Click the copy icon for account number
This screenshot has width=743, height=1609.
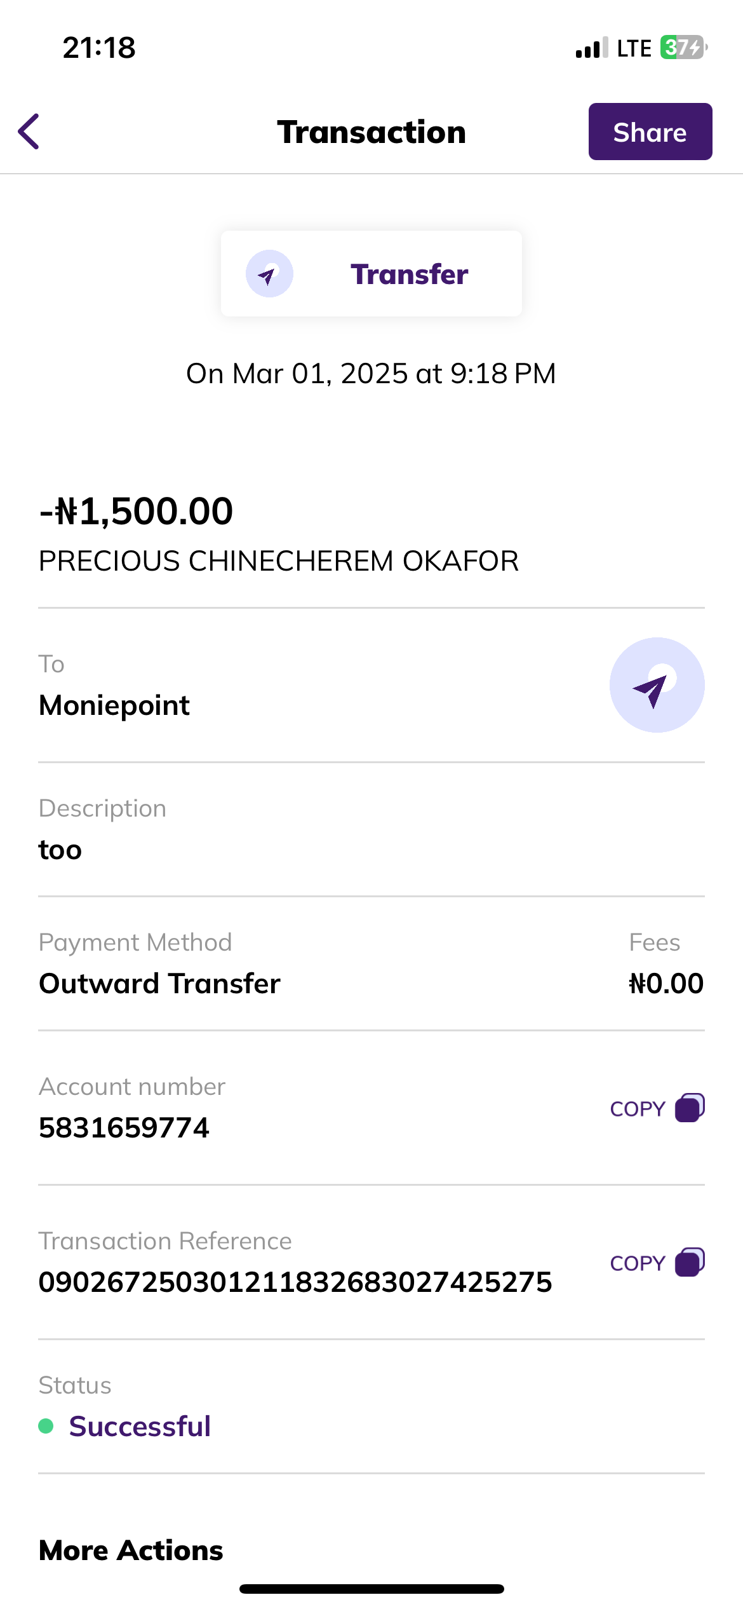click(x=690, y=1108)
